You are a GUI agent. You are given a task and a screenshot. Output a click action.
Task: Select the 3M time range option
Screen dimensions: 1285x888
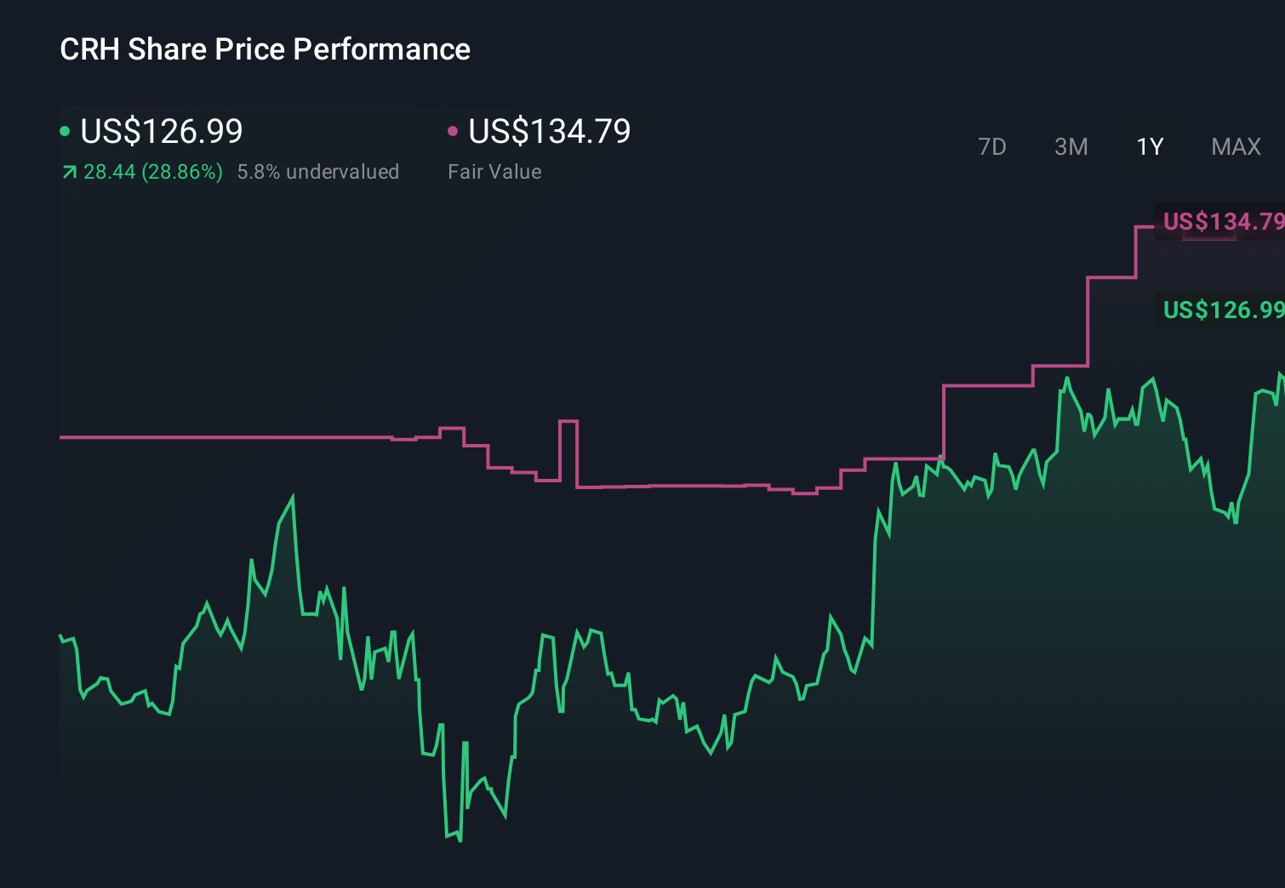tap(1071, 146)
